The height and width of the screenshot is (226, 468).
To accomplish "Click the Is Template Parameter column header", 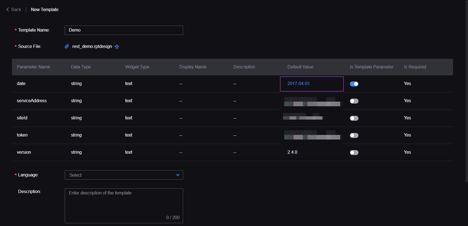I will (371, 67).
